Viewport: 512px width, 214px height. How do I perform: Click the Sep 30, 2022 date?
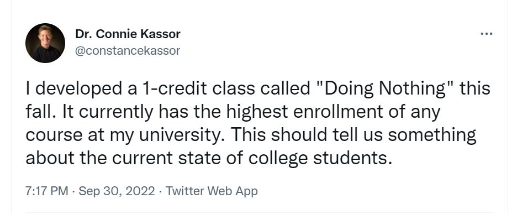[x=117, y=191]
